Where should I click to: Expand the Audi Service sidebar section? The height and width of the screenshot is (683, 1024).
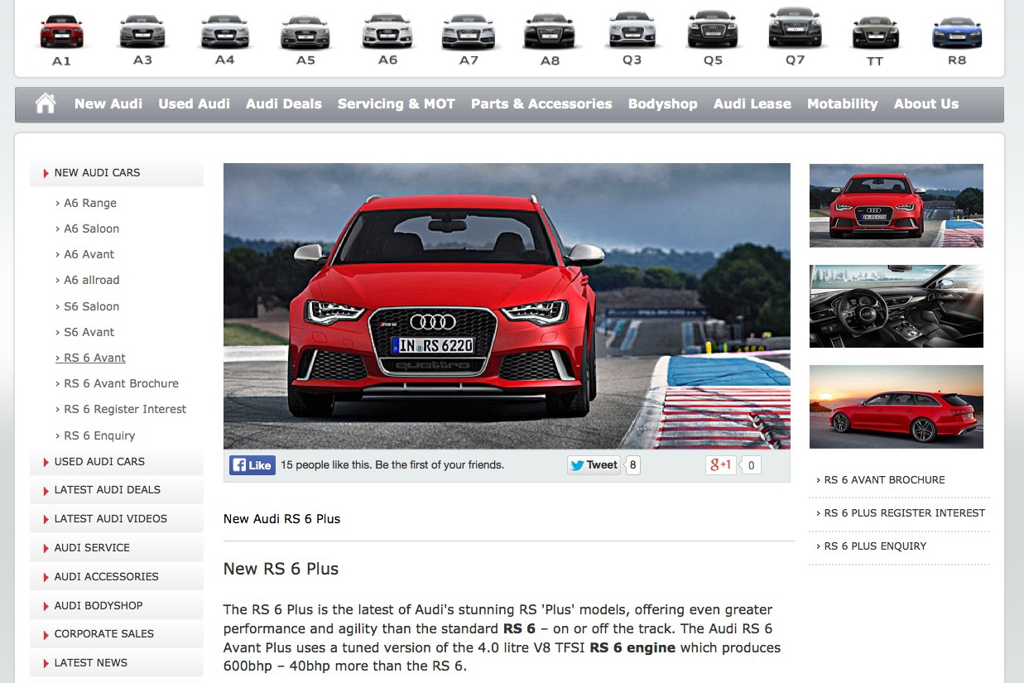coord(116,548)
